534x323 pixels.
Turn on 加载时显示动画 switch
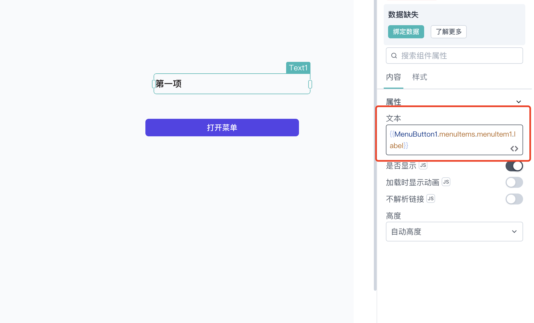[x=514, y=182]
